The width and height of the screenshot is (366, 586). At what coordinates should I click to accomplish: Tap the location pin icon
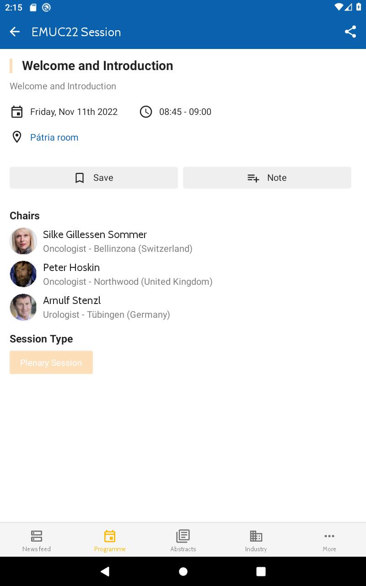click(17, 137)
